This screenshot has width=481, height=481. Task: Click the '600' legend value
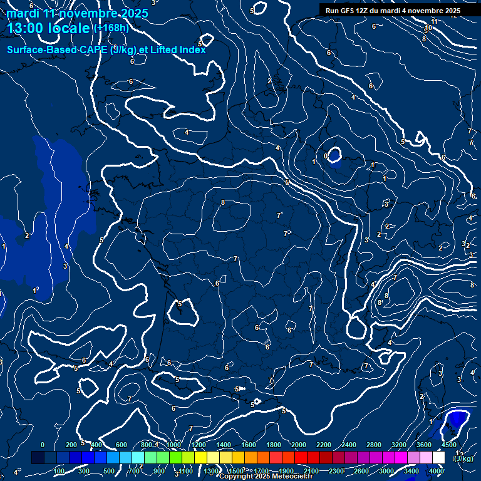point(121,445)
